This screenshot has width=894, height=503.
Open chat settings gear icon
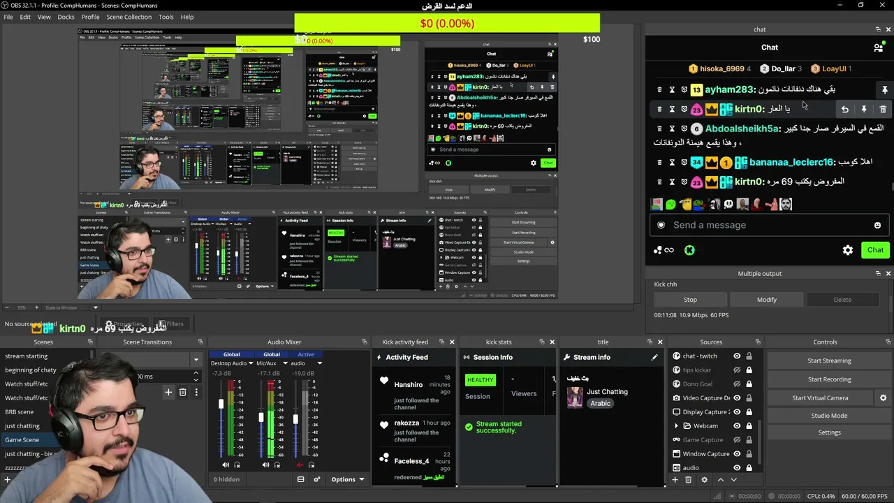point(848,250)
